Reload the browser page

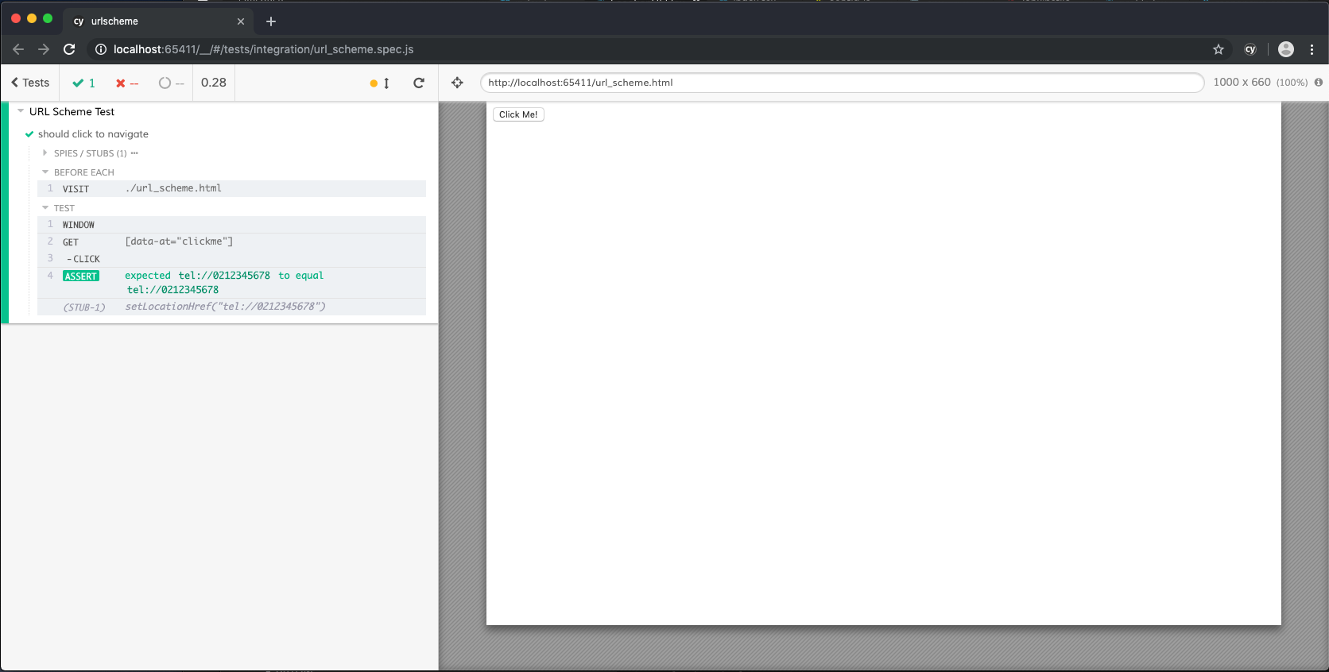click(x=69, y=49)
